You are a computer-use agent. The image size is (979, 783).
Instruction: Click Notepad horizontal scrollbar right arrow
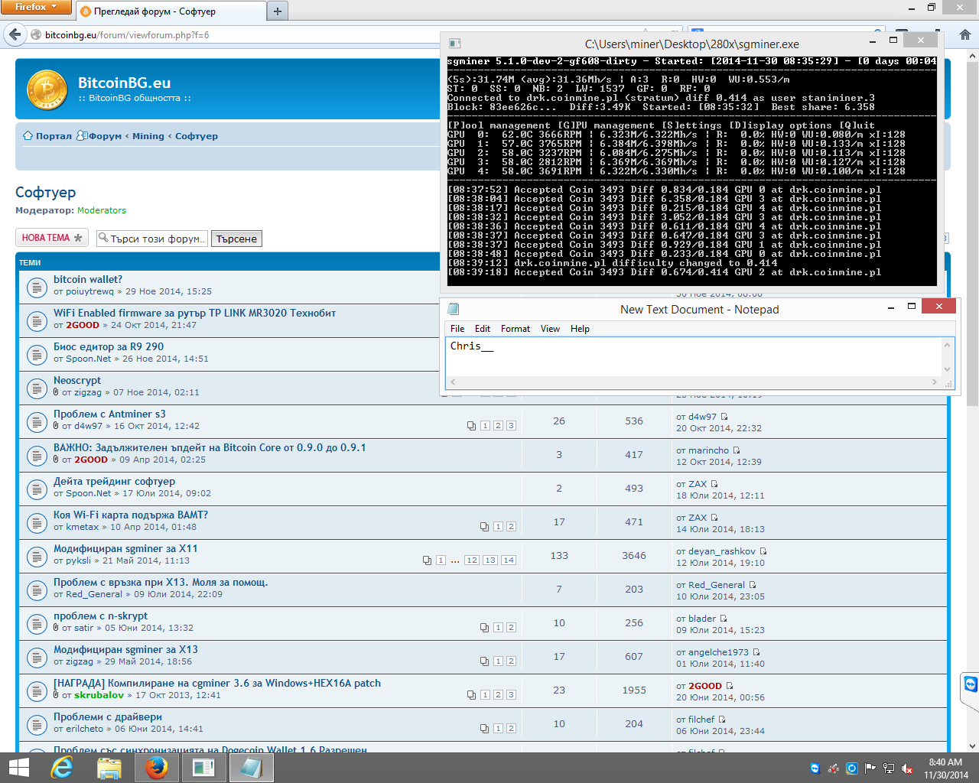pos(935,382)
